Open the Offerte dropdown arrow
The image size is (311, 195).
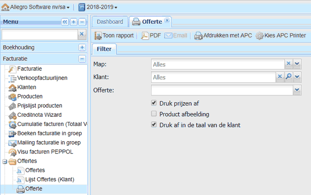[297, 90]
